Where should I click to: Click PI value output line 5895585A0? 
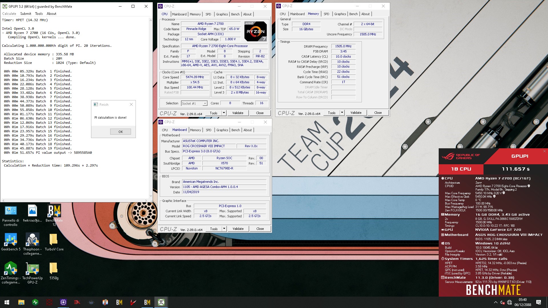tap(48, 153)
